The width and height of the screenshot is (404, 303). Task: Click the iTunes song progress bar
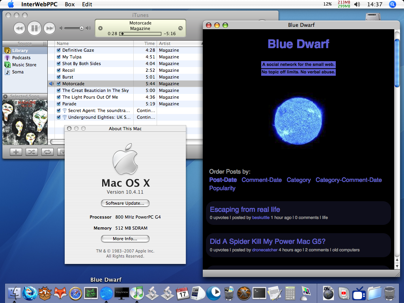(140, 34)
